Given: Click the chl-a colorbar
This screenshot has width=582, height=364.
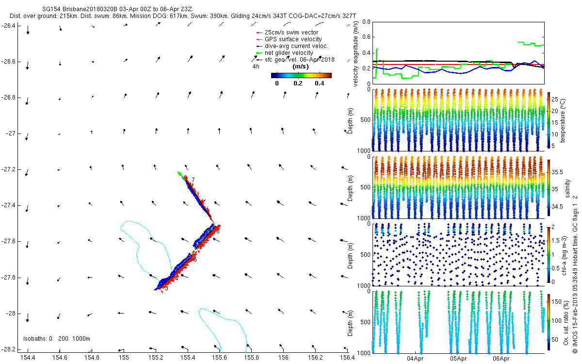Looking at the screenshot, I should [x=549, y=254].
